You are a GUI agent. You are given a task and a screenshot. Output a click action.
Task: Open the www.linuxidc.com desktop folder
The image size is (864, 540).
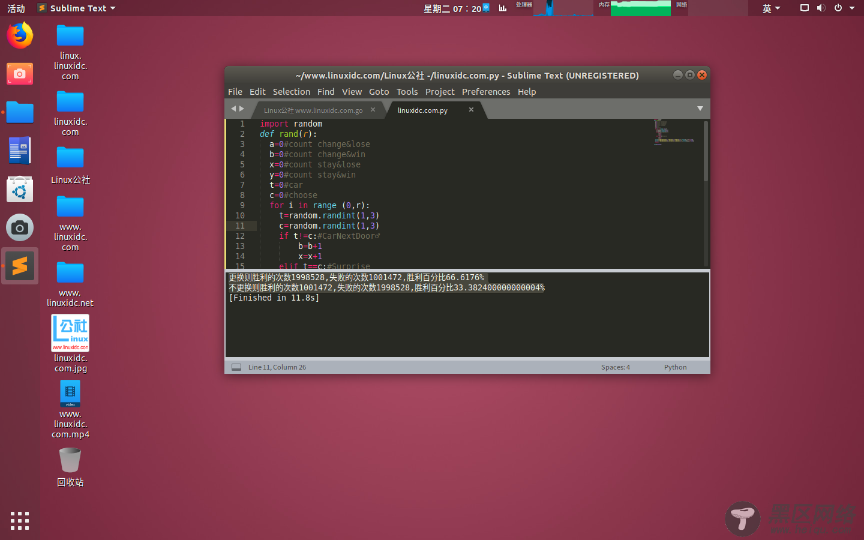point(70,223)
